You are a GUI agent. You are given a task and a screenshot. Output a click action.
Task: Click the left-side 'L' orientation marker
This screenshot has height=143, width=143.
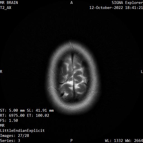pos(142,71)
